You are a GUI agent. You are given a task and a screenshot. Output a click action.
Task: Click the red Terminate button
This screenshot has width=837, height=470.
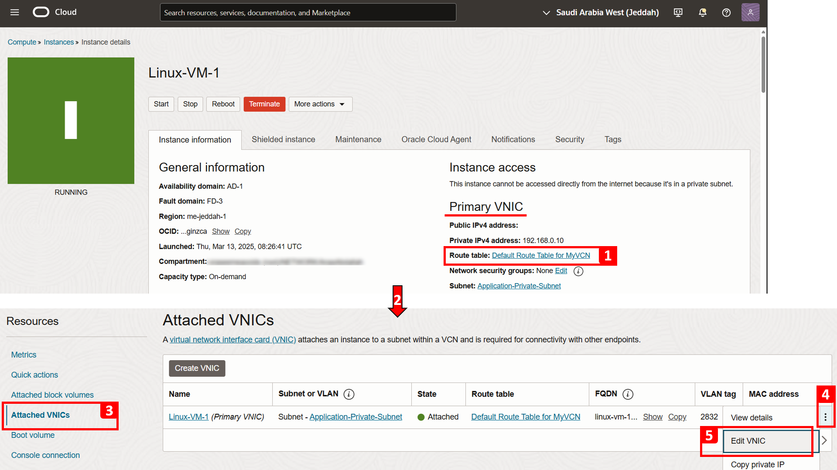264,104
